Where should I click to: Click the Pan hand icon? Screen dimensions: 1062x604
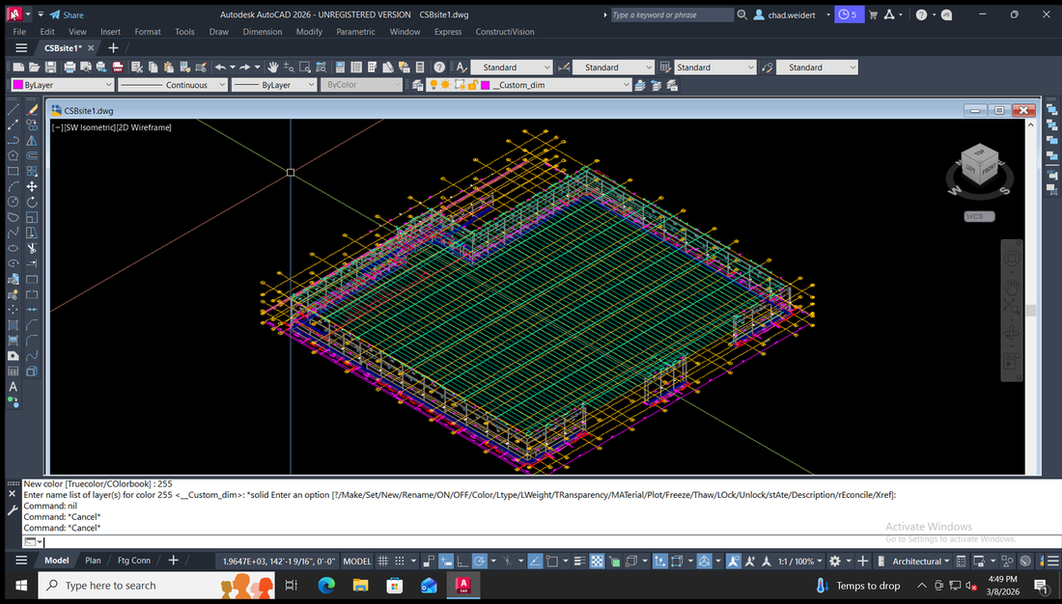pyautogui.click(x=273, y=68)
